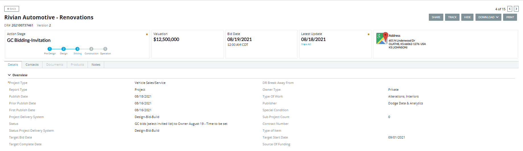Viewport: 523px width, 151px height.
Task: Switch to the Notes tab
Action: pos(96,65)
